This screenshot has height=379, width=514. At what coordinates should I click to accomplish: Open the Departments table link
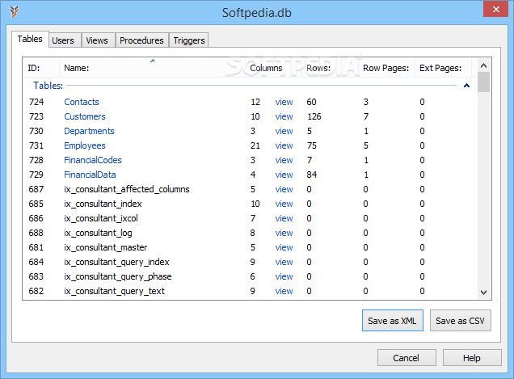89,131
